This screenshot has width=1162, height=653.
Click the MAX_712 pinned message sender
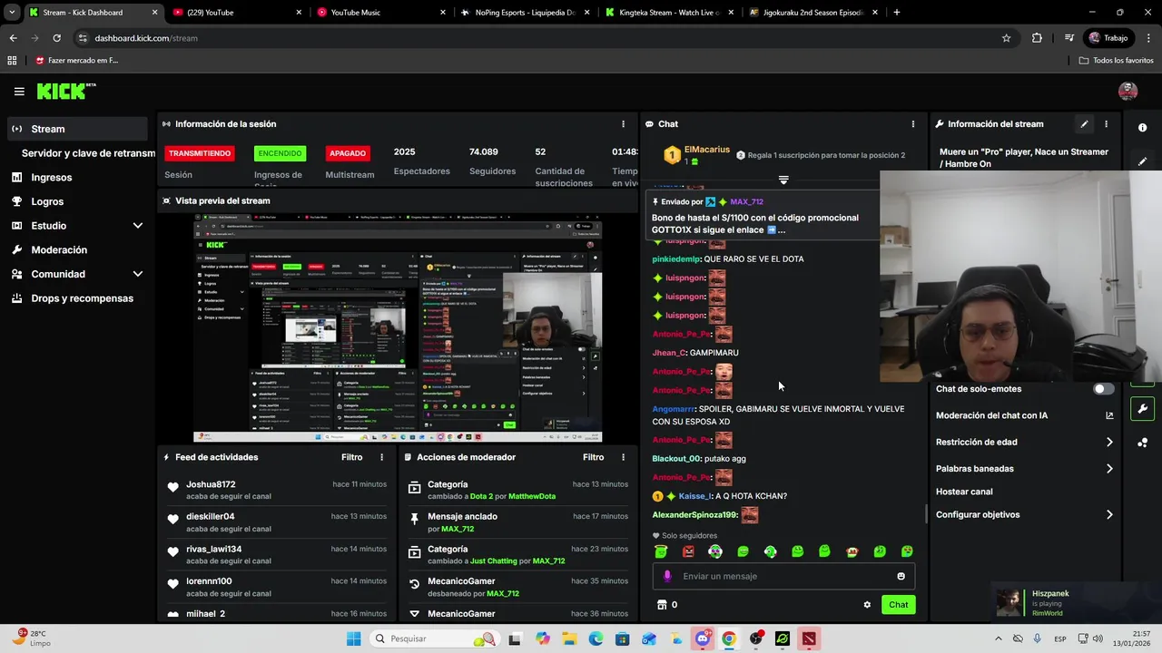tap(747, 201)
